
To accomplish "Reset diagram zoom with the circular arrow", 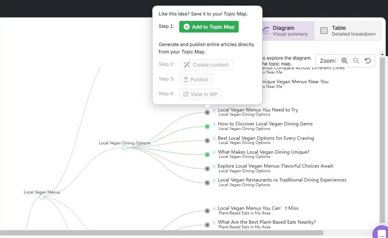I will tap(367, 61).
